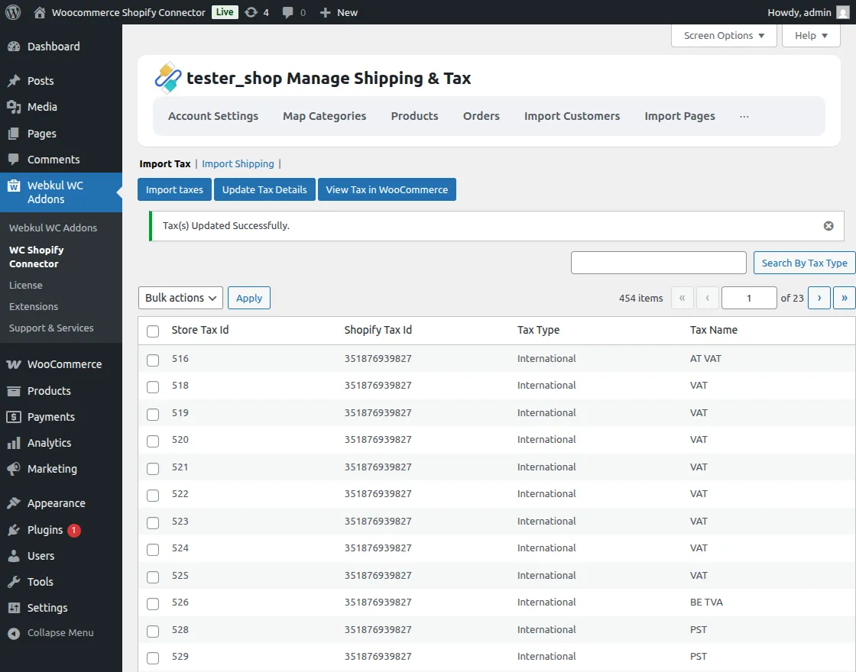The image size is (856, 672).
Task: Open the Import Shipping link
Action: pyautogui.click(x=238, y=164)
